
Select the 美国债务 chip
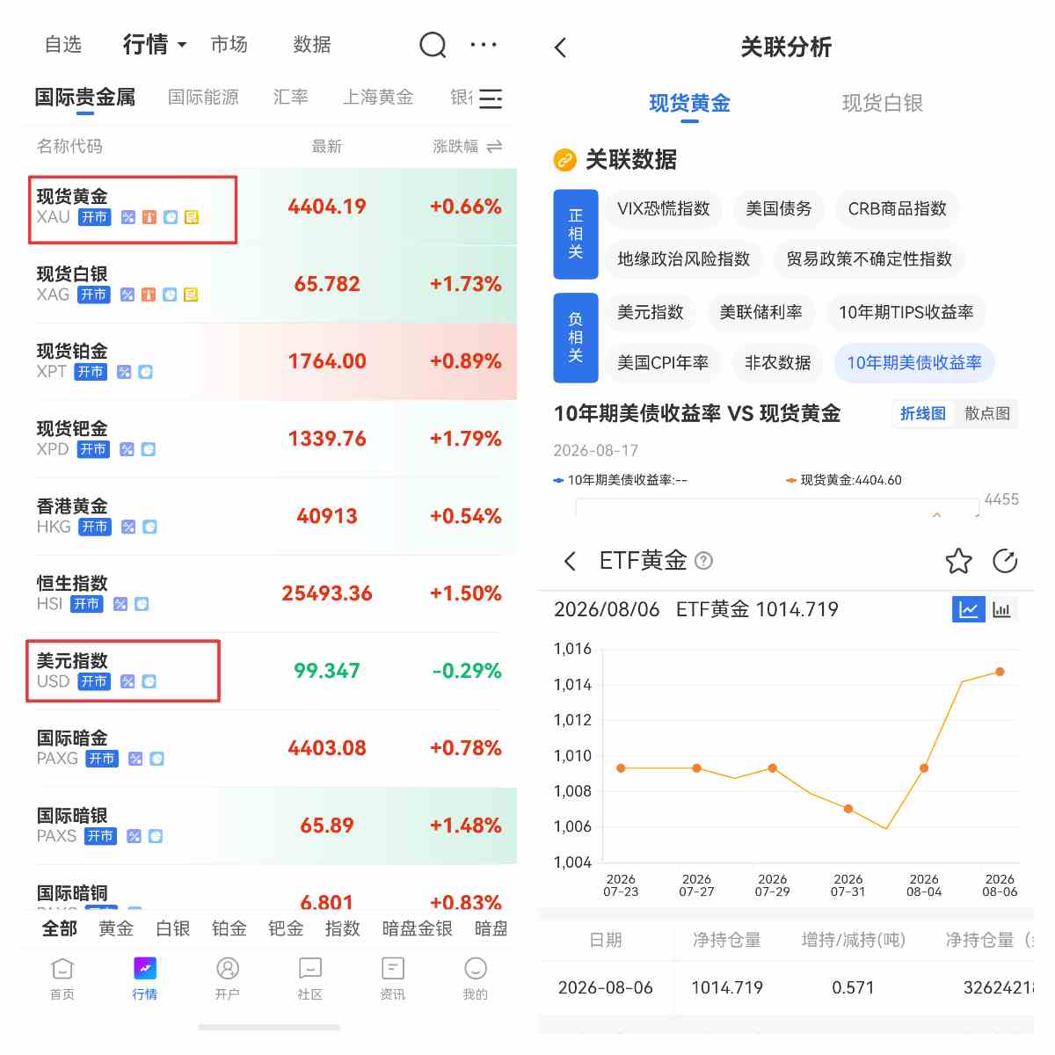click(x=779, y=208)
